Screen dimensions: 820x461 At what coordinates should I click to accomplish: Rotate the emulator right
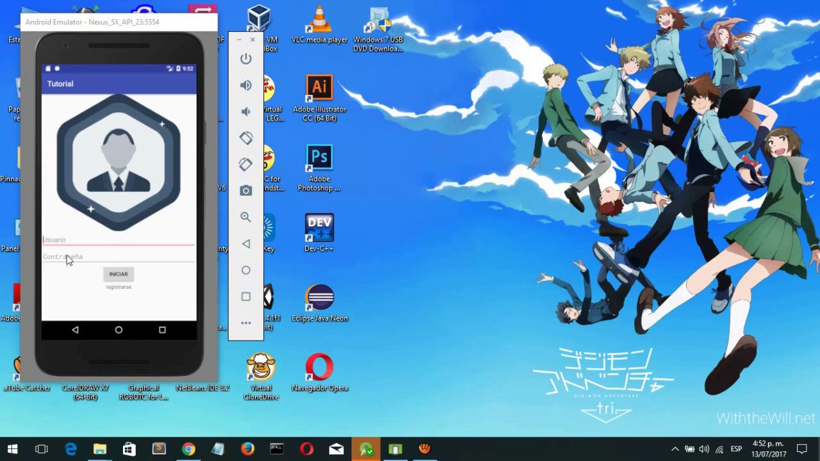pyautogui.click(x=246, y=165)
